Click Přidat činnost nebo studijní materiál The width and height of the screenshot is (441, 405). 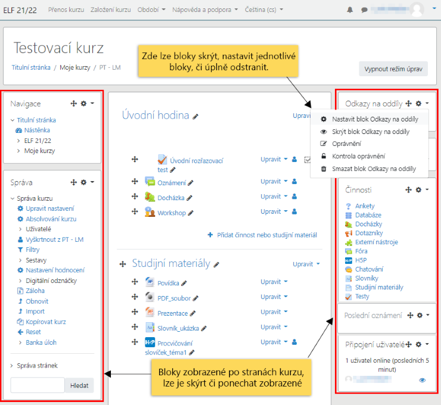(262, 235)
